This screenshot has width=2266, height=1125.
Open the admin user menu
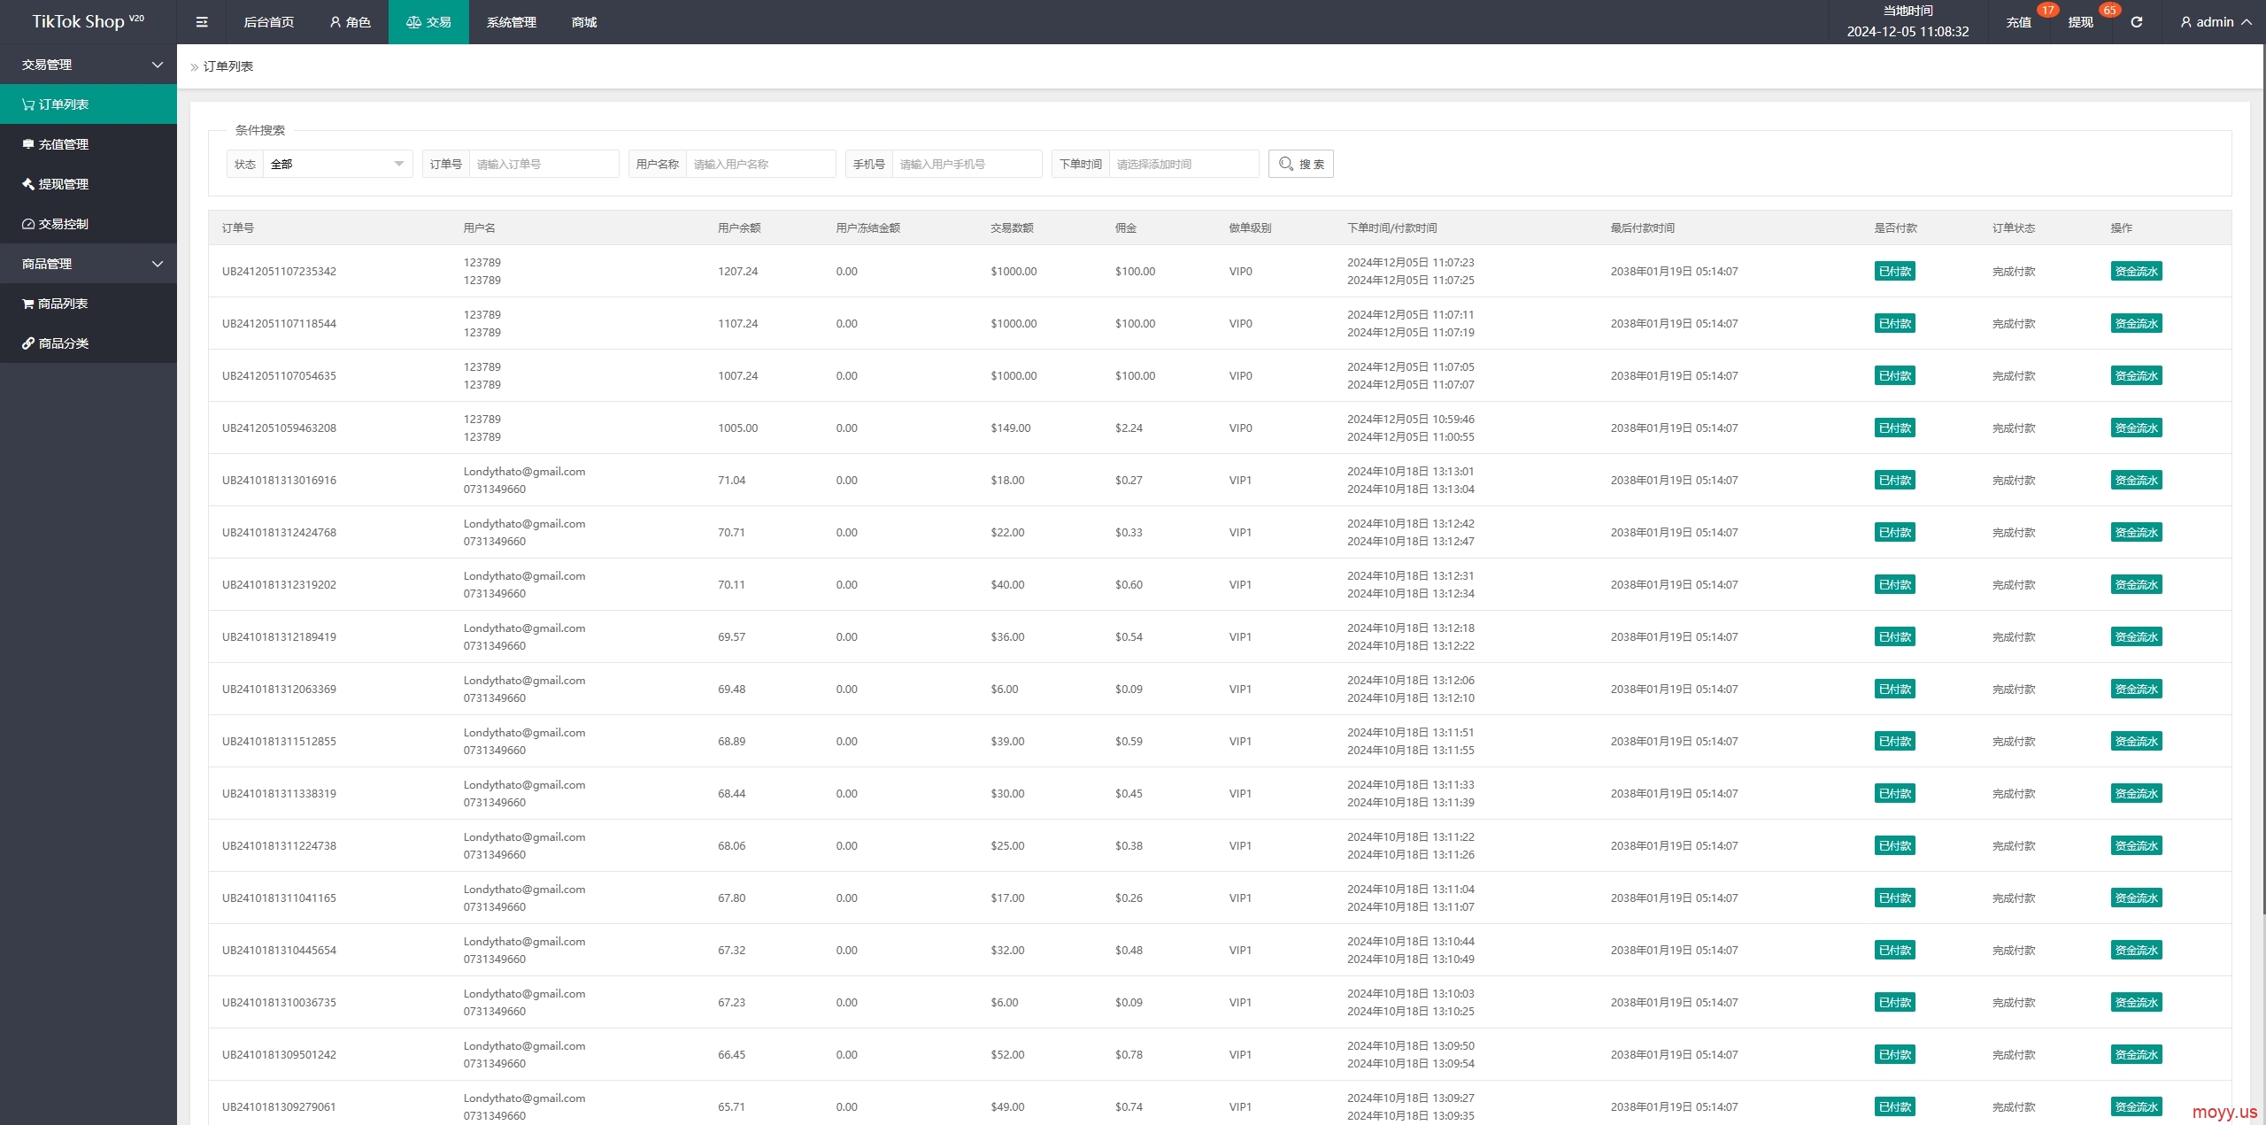point(2216,22)
